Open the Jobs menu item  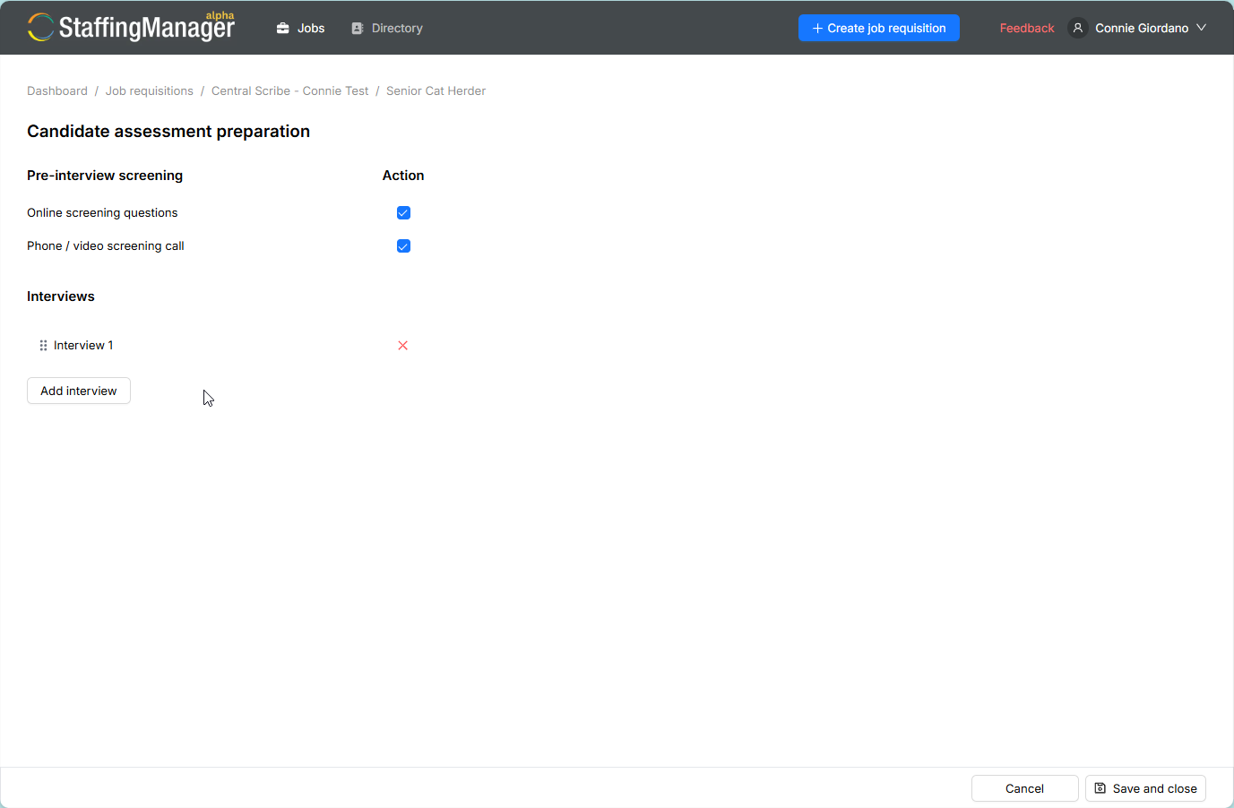[x=300, y=28]
